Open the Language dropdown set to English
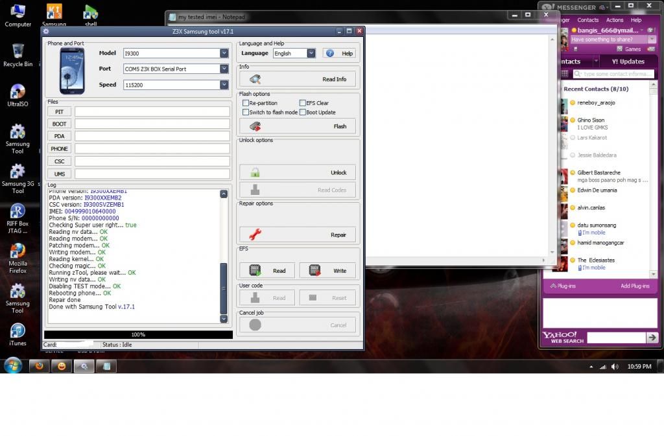Image resolution: width=664 pixels, height=436 pixels. [311, 53]
